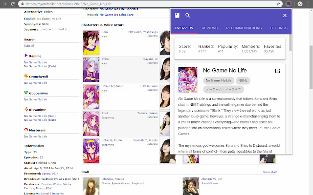
Task: Open search via popup magnifier icon
Action: [x=188, y=15]
